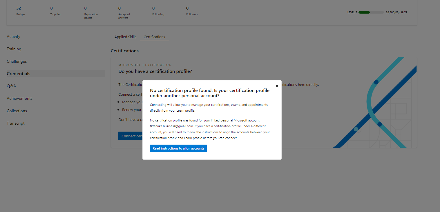Open Q&A from the sidebar
The image size is (440, 212).
coord(11,86)
